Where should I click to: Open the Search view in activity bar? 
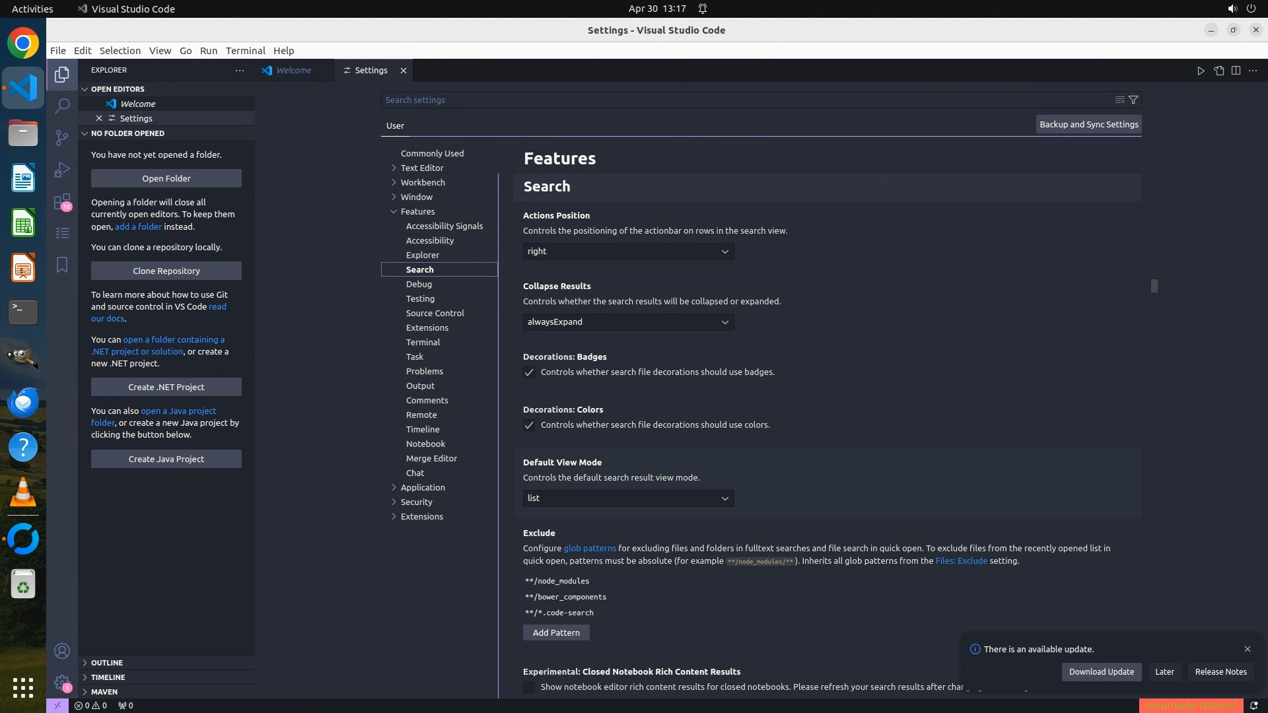tap(62, 106)
